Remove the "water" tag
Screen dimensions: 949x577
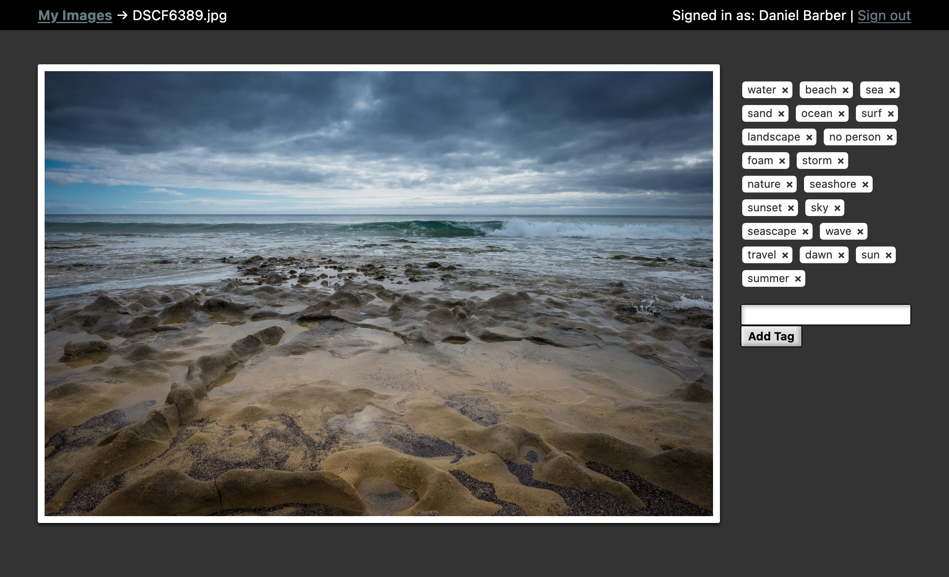click(785, 90)
